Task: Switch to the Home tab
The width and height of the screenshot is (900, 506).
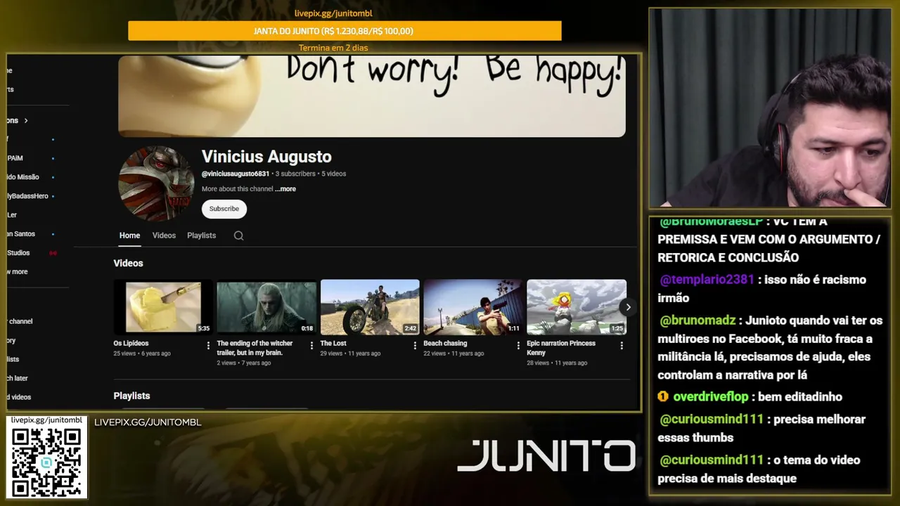Action: pyautogui.click(x=129, y=235)
